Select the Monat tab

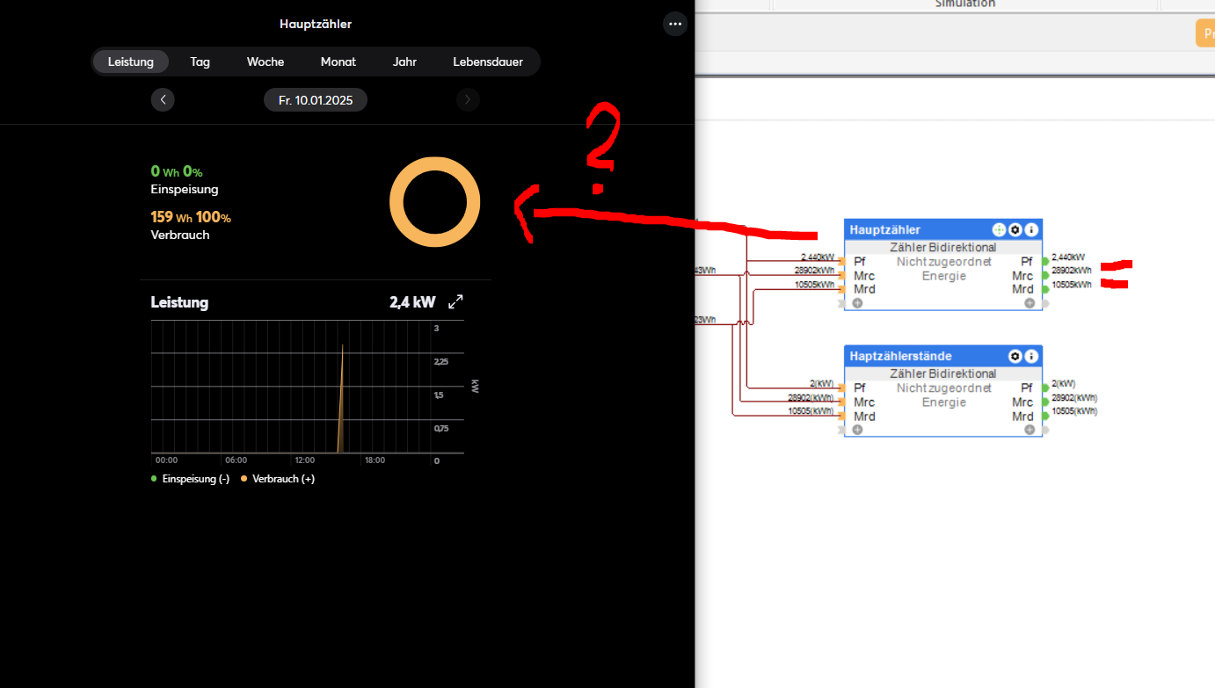click(338, 62)
